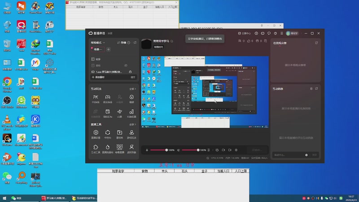The width and height of the screenshot is (359, 202).
Task: Pop out the scene panel next to 导播
Action: pos(135,43)
